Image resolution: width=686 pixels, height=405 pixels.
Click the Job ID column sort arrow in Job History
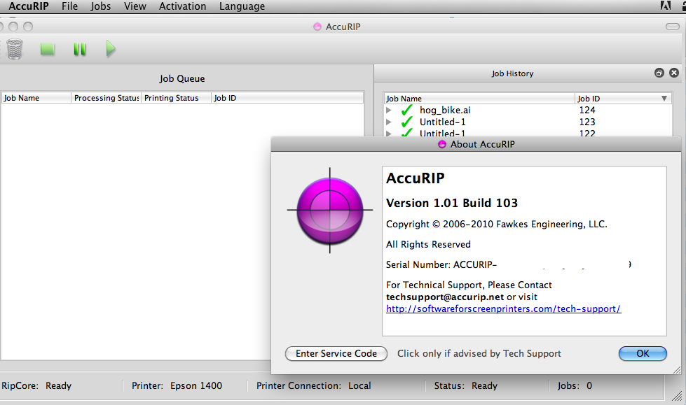coord(664,99)
